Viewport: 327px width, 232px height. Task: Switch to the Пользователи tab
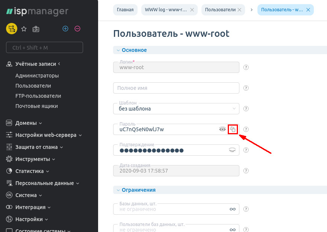[x=221, y=10]
